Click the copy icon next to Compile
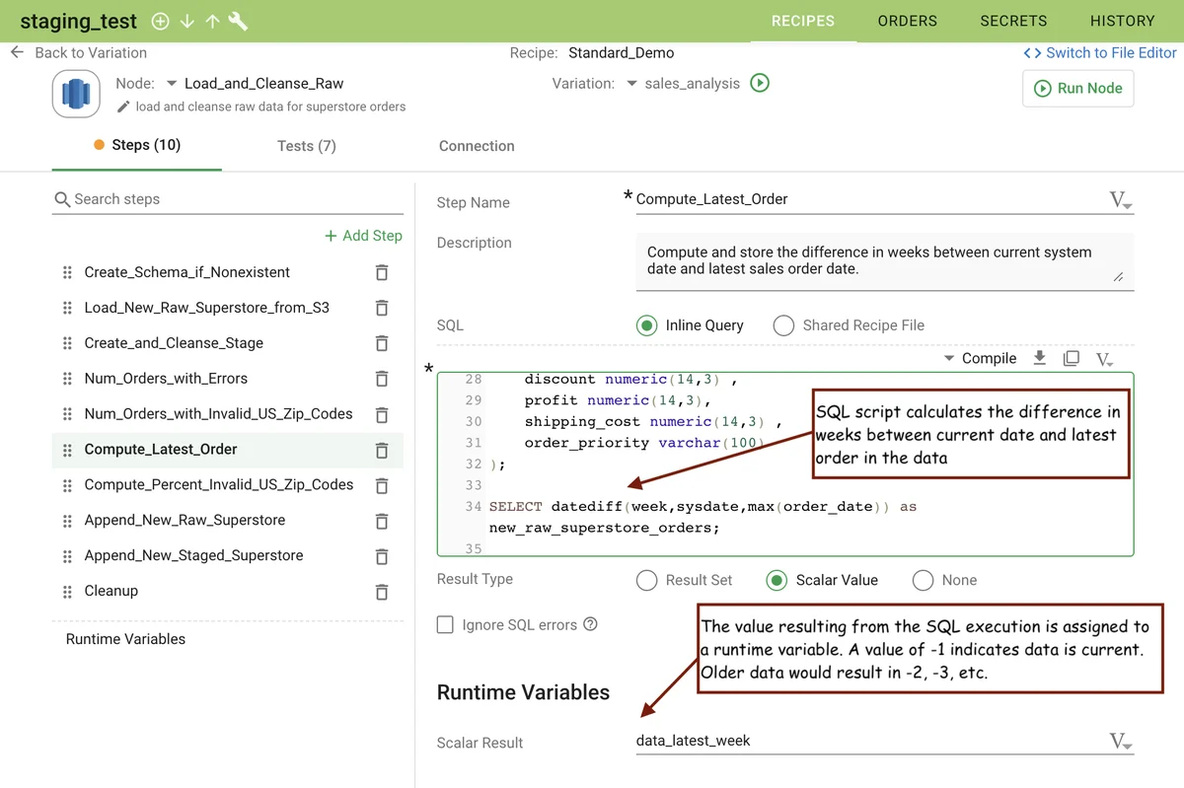This screenshot has height=788, width=1184. point(1072,358)
